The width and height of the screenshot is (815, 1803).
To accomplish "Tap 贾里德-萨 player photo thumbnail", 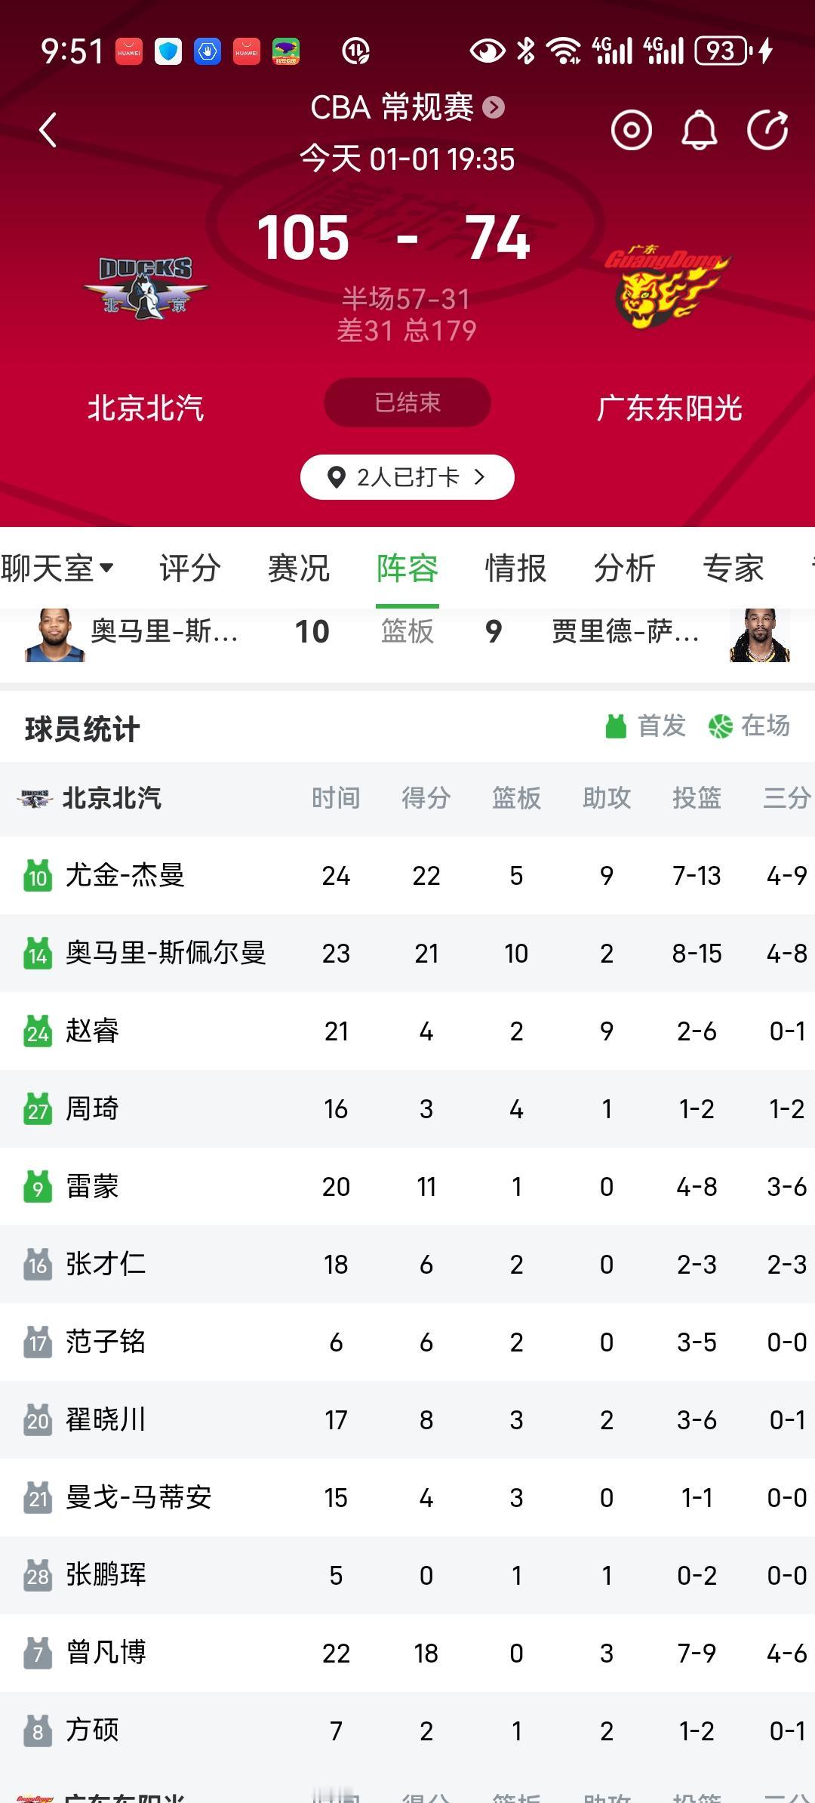I will 759,635.
